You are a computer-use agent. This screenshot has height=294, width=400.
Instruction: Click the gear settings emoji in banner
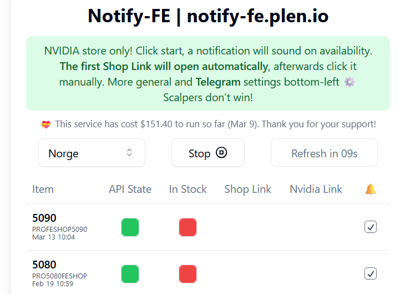[x=350, y=82]
